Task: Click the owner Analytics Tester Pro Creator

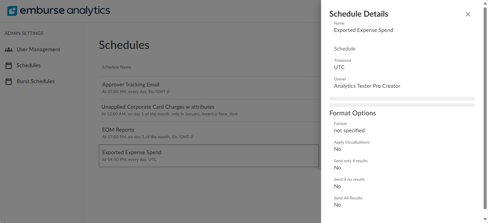Action: pos(367,86)
